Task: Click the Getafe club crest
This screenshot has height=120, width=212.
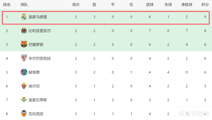Action: coord(24,72)
